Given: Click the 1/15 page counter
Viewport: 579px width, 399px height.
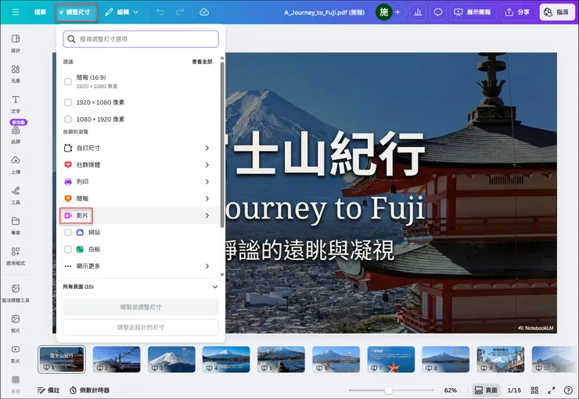Looking at the screenshot, I should [514, 390].
